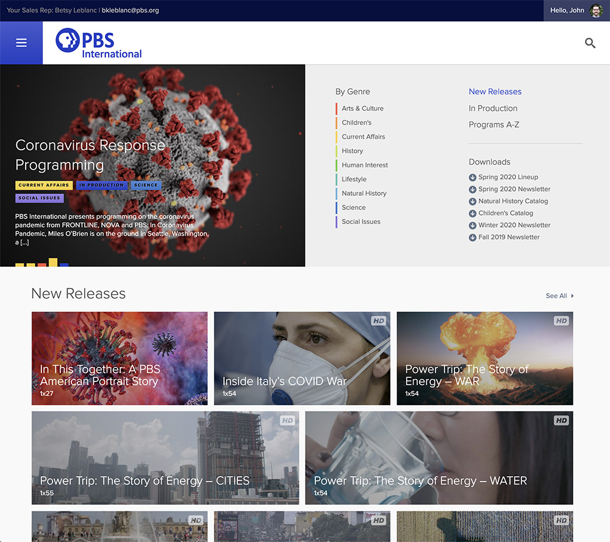Click download icon beside Spring 2020 Lineup
Viewport: 610px width, 542px height.
point(472,177)
